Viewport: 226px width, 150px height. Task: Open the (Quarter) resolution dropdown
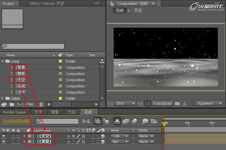click(209, 103)
